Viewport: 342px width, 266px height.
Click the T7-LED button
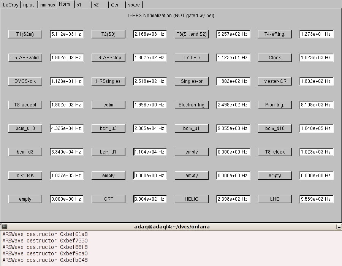point(192,57)
